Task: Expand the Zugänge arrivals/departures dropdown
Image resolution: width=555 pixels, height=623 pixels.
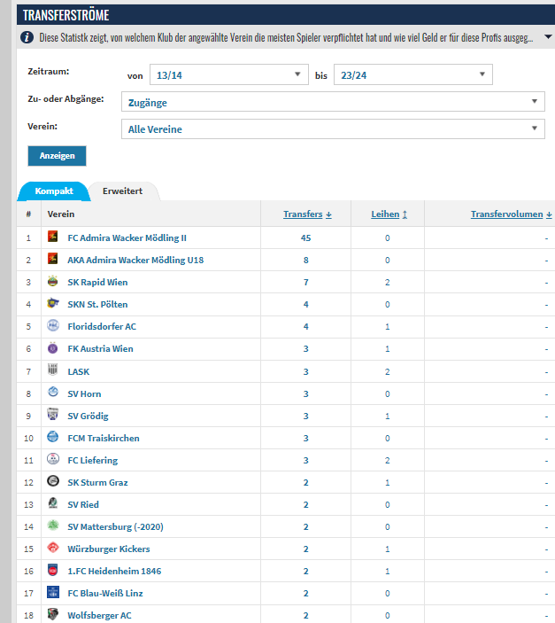Action: (x=333, y=102)
